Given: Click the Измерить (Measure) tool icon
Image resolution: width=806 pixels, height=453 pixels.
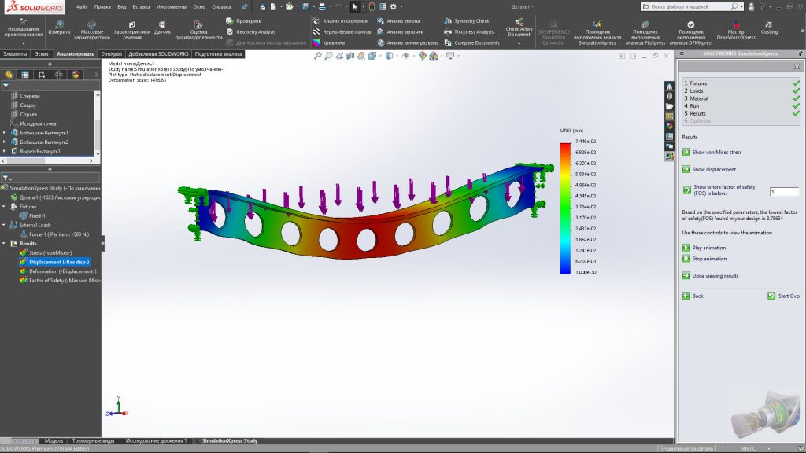Looking at the screenshot, I should (x=59, y=24).
